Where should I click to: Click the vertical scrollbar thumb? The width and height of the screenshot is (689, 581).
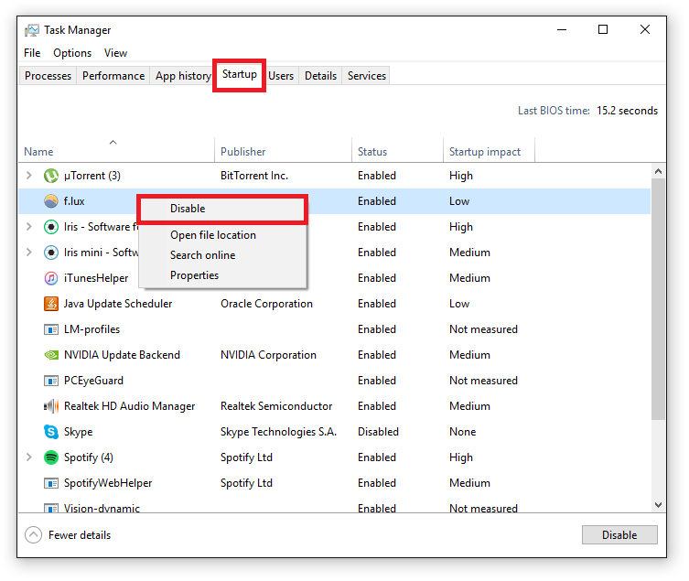pyautogui.click(x=658, y=299)
